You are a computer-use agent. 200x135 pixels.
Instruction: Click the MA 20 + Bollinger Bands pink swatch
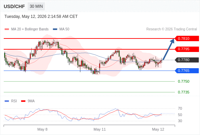coord(7,29)
